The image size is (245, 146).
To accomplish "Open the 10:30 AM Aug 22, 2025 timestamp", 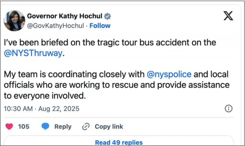I will pos(42,109).
